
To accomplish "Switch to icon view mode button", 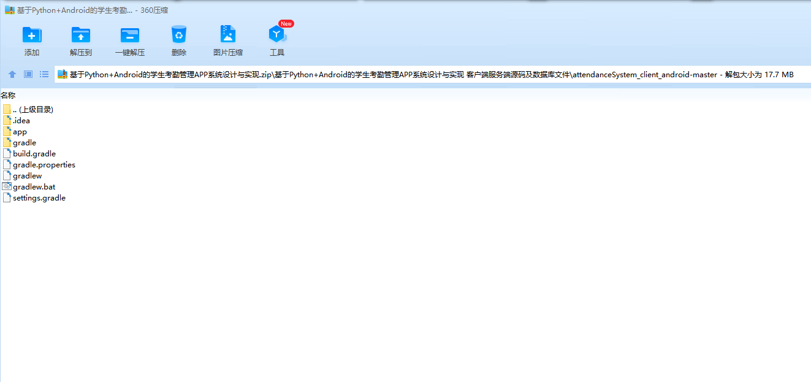I will (28, 74).
